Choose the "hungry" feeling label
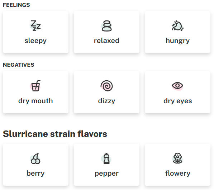Screen dimensions: 214x190 [x=178, y=41]
